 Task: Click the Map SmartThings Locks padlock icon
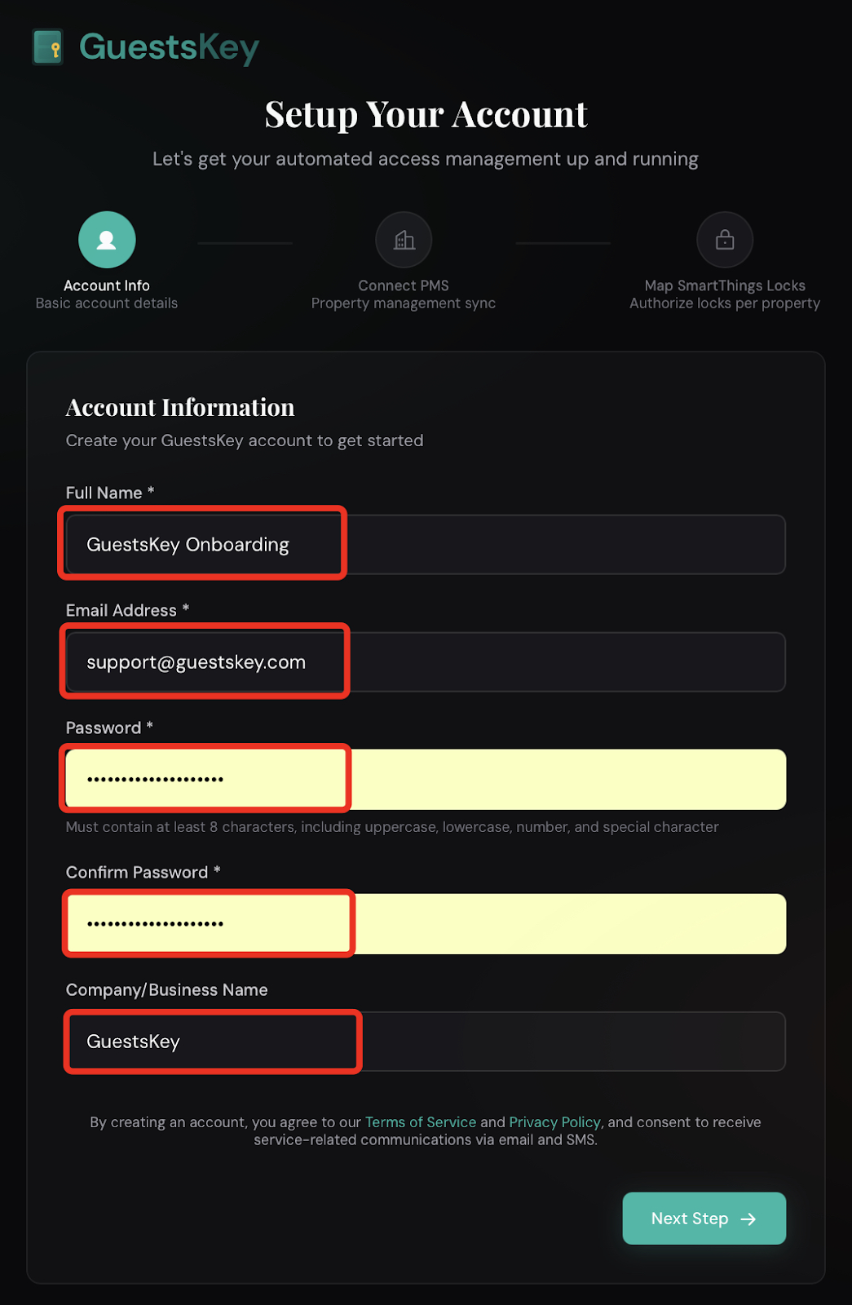pyautogui.click(x=724, y=239)
